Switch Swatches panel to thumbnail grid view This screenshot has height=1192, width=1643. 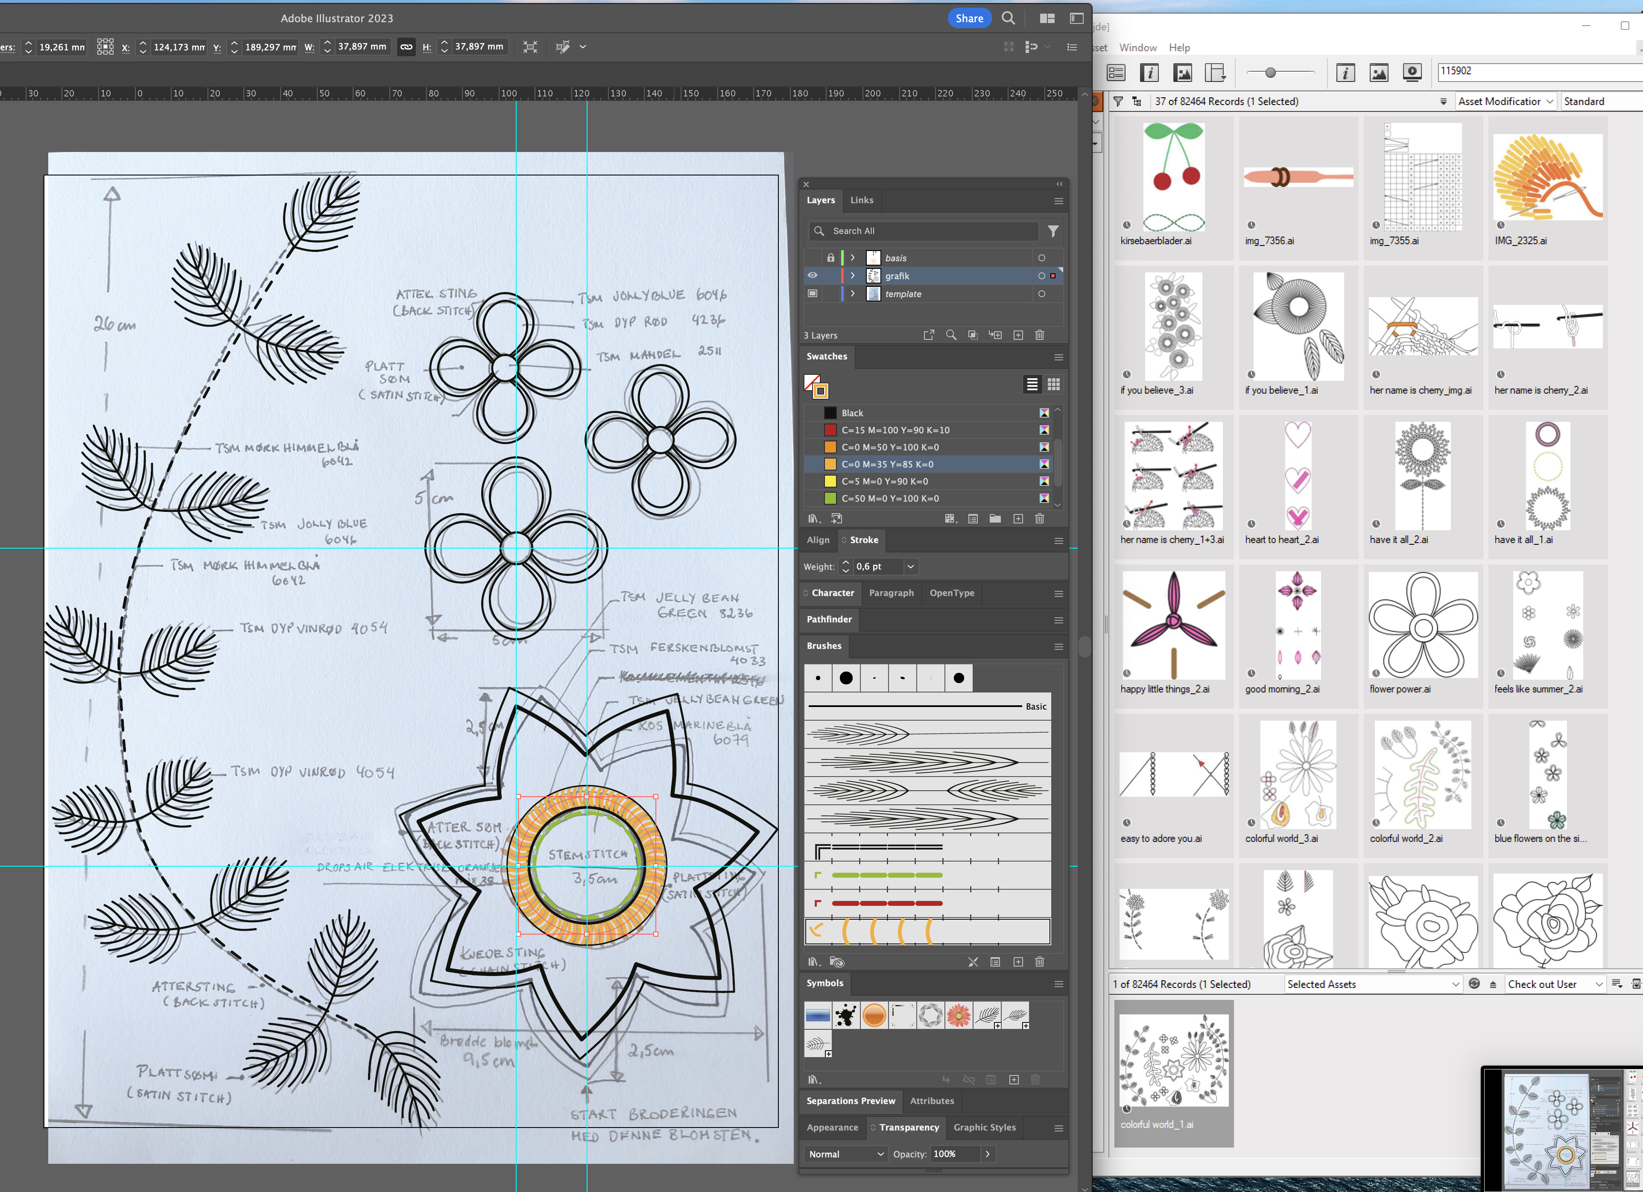tap(1054, 385)
